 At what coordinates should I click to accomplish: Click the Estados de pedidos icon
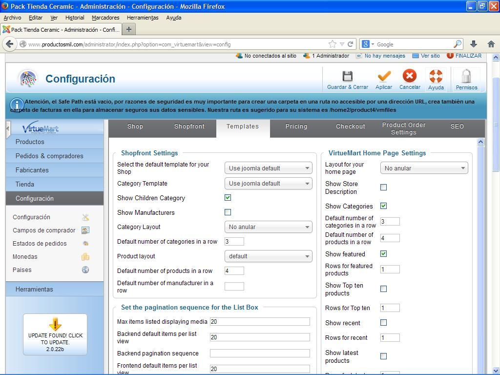(85, 243)
